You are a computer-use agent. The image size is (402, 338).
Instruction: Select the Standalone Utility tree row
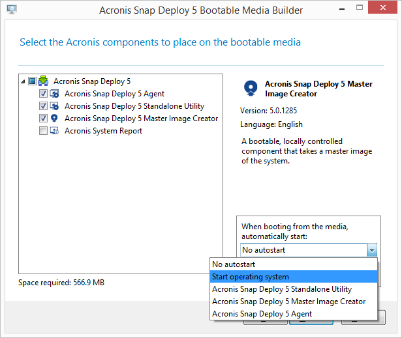tap(134, 106)
